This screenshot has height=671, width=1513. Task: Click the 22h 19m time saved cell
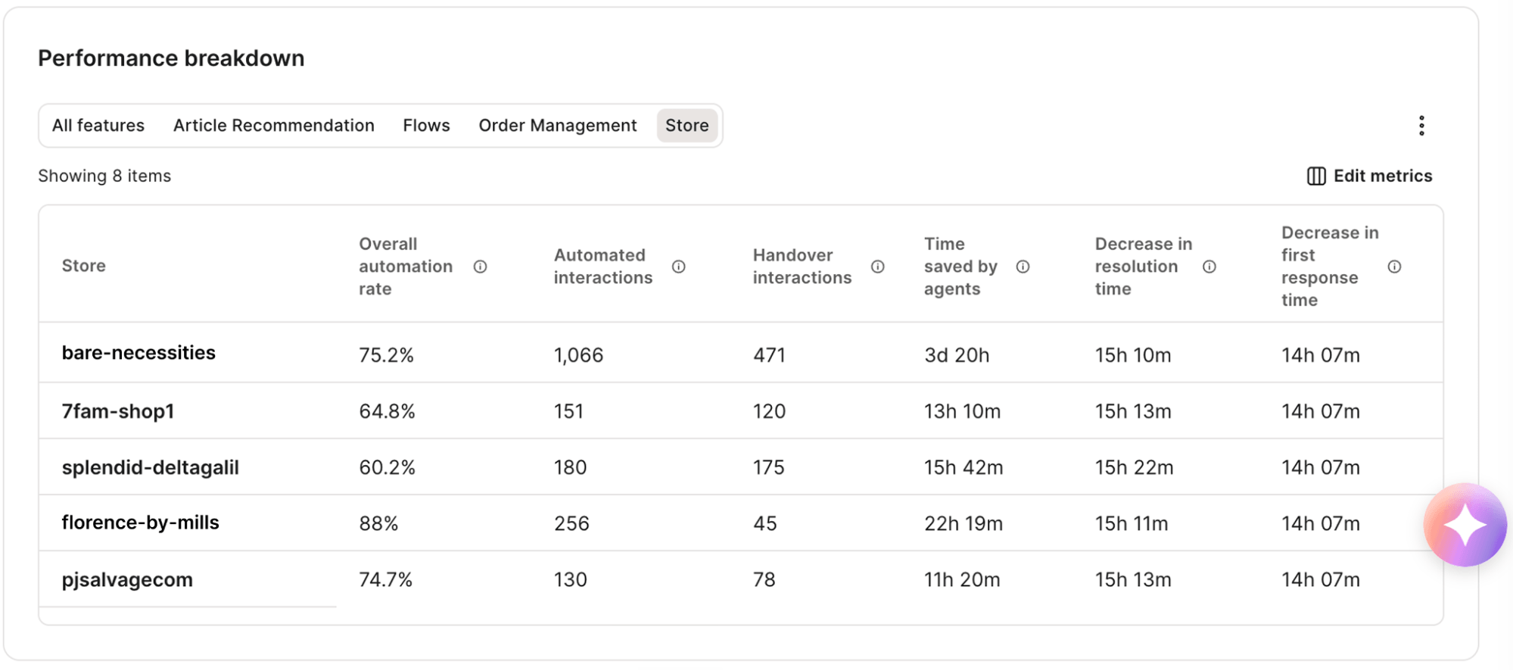point(964,523)
